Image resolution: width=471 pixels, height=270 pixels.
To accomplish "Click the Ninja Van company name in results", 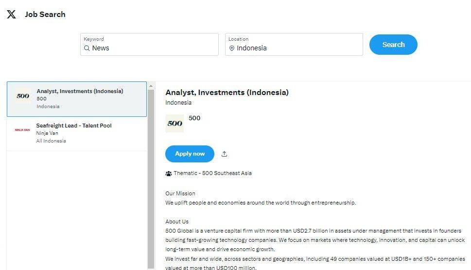I will [x=47, y=133].
